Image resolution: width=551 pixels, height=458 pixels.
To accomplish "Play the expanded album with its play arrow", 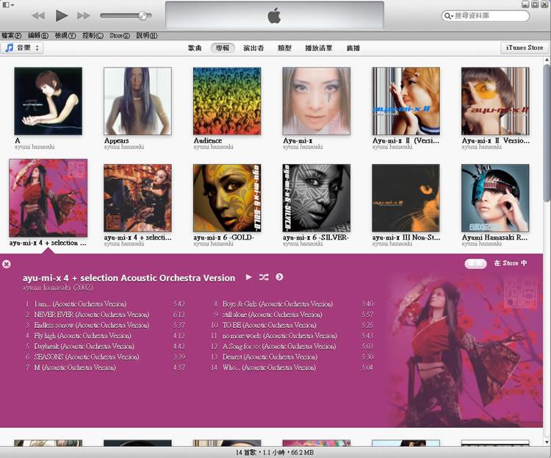I will tap(249, 277).
